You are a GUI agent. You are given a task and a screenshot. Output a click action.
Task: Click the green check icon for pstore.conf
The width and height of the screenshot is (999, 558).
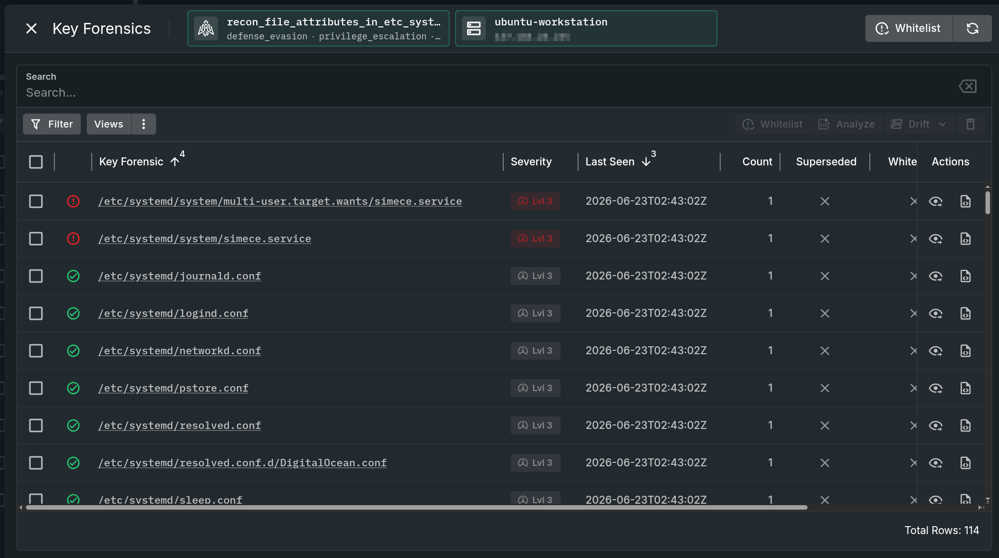pos(73,388)
